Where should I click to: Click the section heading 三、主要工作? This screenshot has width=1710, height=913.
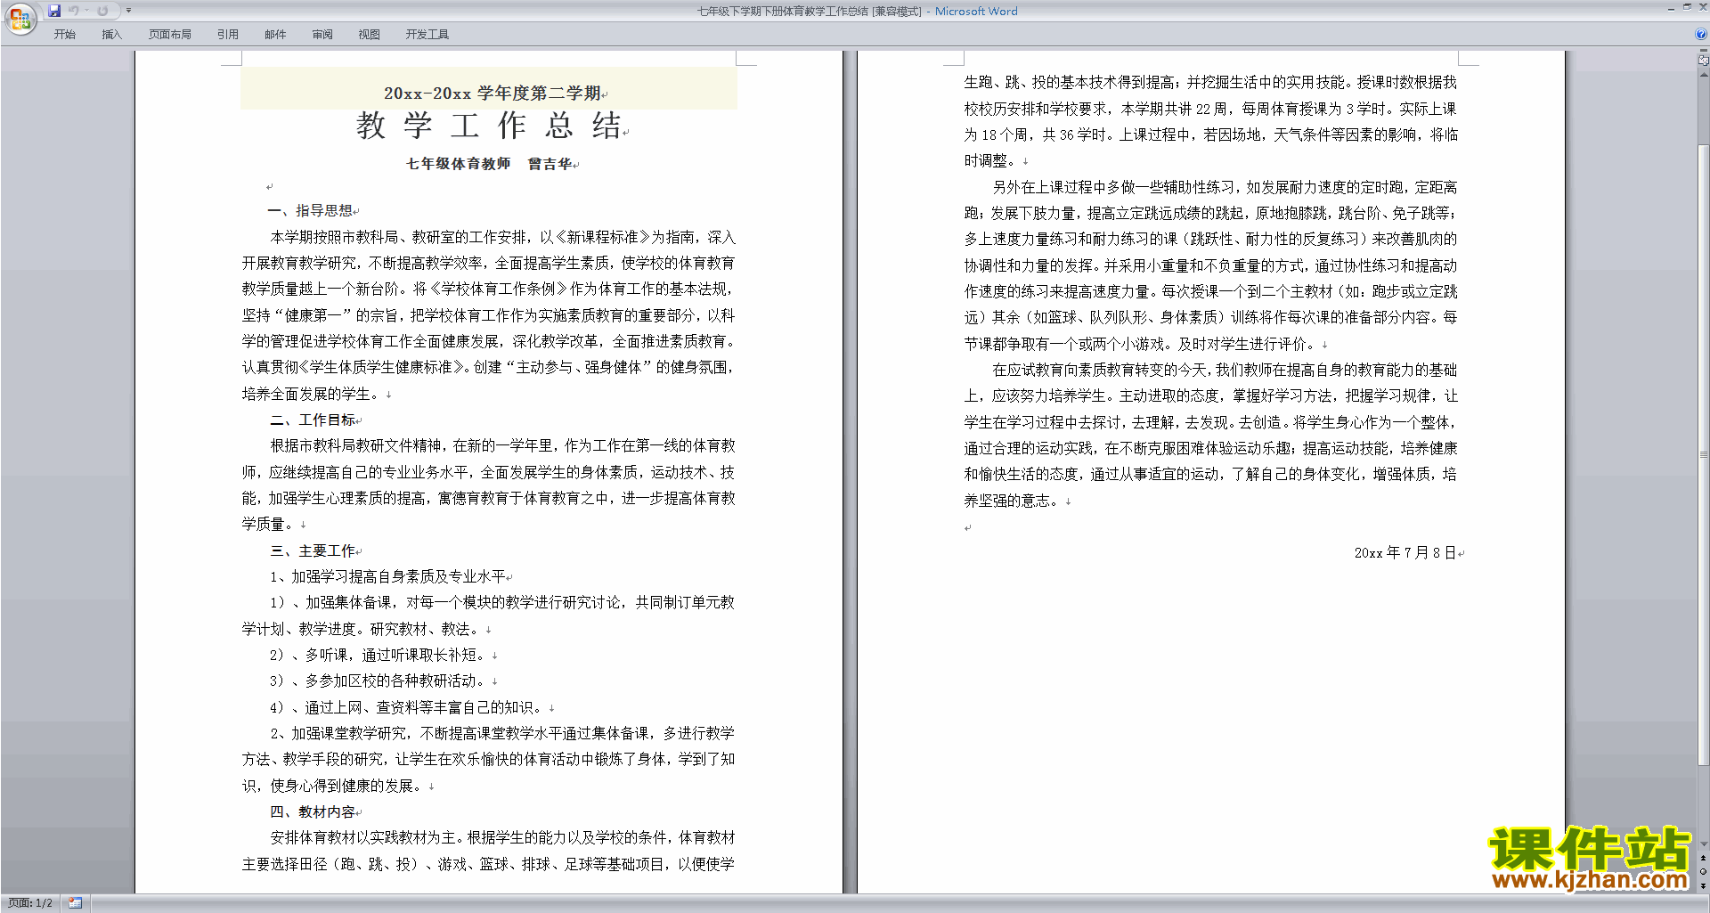click(313, 550)
